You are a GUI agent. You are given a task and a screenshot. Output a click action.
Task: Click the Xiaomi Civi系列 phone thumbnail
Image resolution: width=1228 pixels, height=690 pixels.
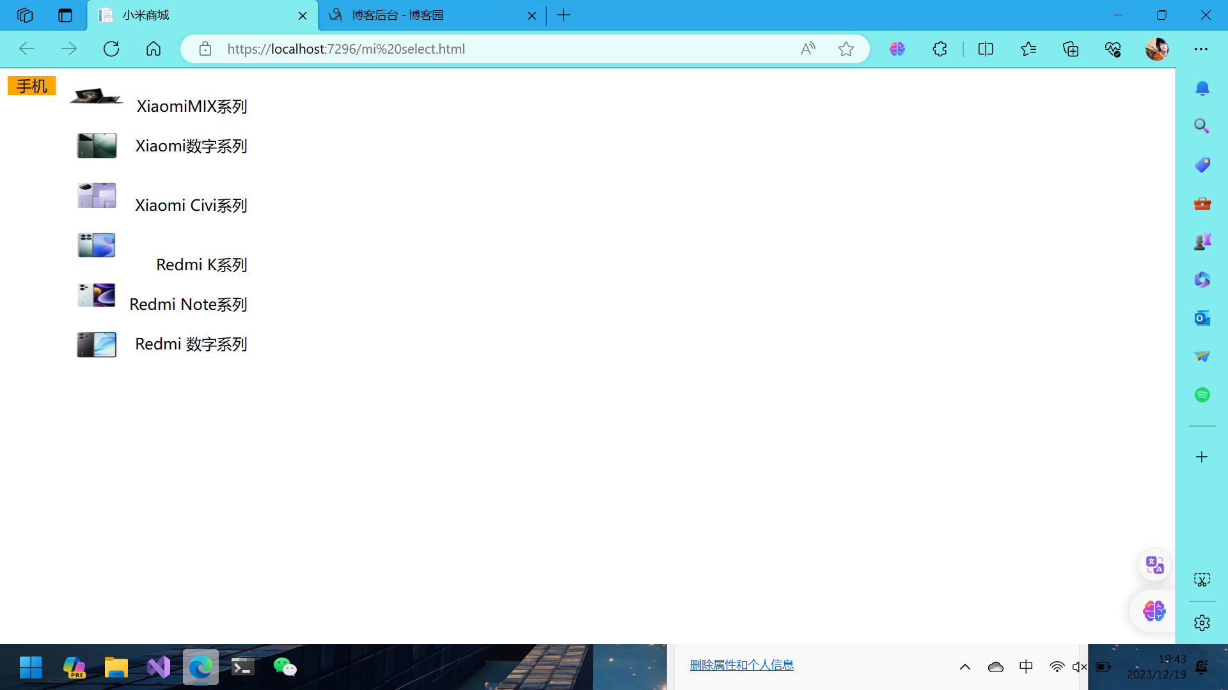point(97,195)
